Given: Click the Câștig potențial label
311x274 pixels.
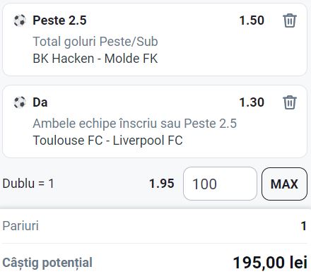Looking at the screenshot, I should [47, 263].
